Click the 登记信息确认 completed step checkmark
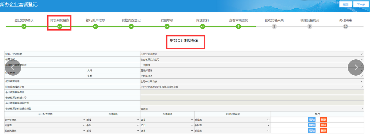370x135 pixels. (24, 26)
